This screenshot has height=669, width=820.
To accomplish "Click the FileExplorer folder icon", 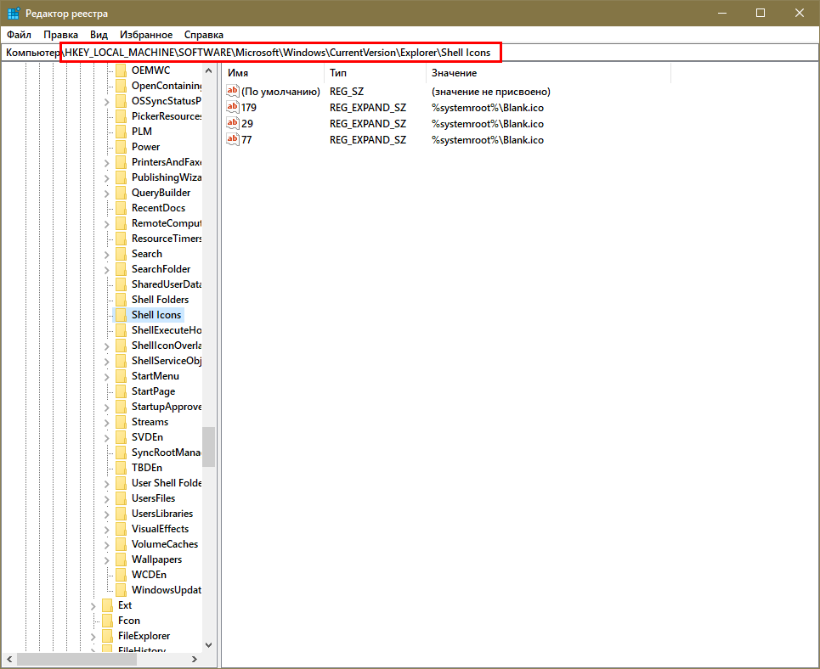I will (x=107, y=636).
